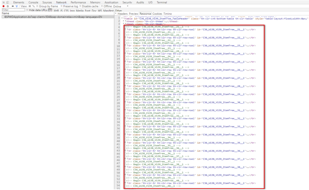Go to the Performance tab
Screen dimensions: 309x190
click(x=78, y=3)
